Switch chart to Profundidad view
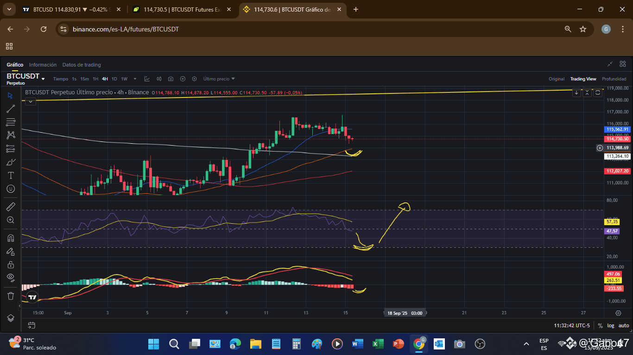The width and height of the screenshot is (633, 355). pyautogui.click(x=614, y=79)
